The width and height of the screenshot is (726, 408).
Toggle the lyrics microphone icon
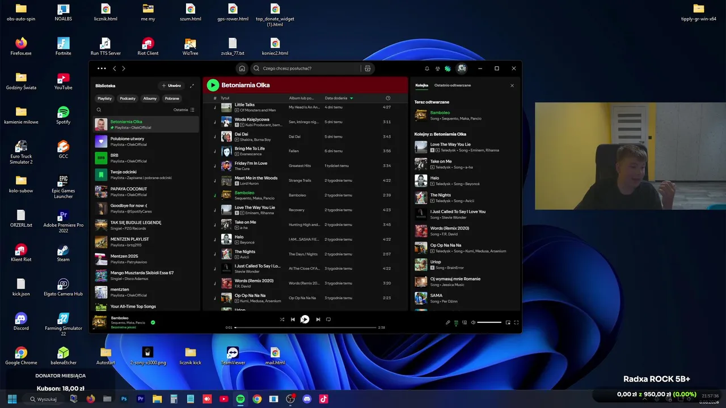448,322
